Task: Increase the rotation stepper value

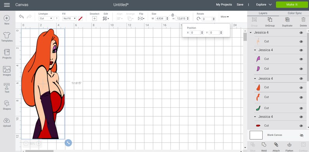Action: [x=214, y=18]
